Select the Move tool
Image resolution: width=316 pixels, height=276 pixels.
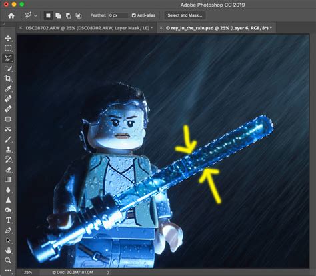pos(8,38)
